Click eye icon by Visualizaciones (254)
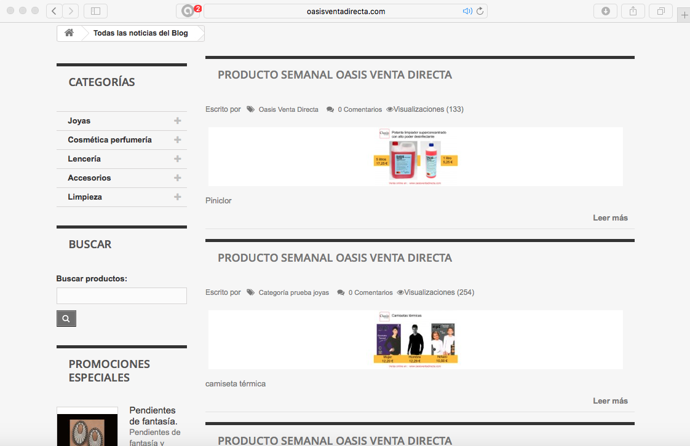 pyautogui.click(x=400, y=292)
